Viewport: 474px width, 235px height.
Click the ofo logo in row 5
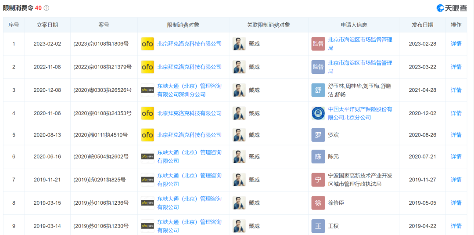click(x=147, y=135)
